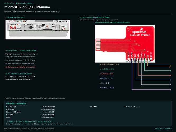
Task: Click the BtnRst button in the device photo
Action: click(58, 27)
